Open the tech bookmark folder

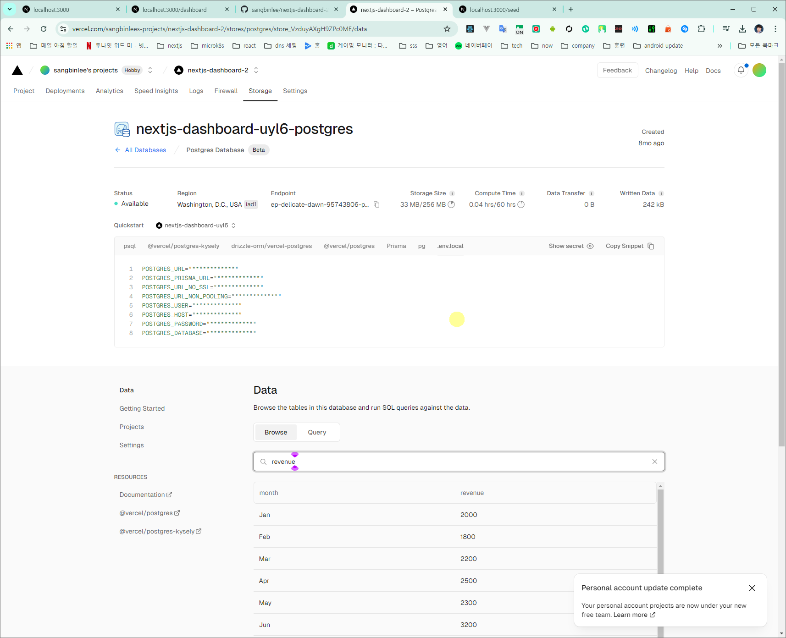[x=511, y=45]
